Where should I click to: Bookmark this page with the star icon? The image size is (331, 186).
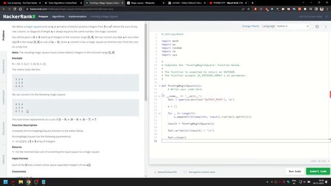click(249, 9)
